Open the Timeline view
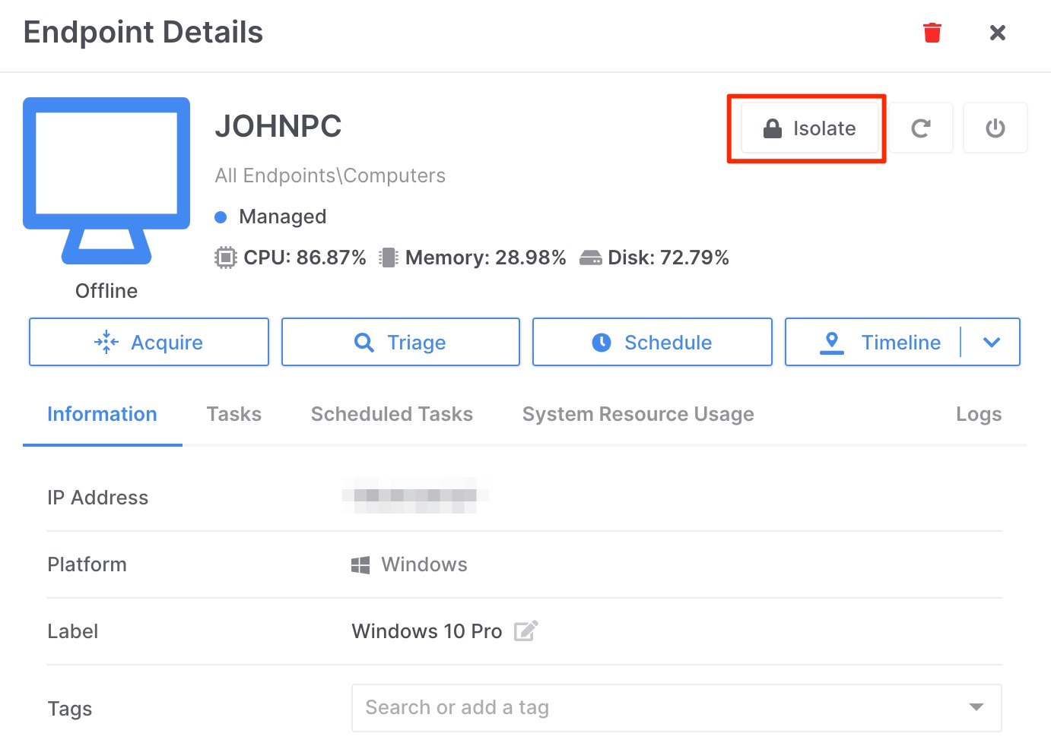The image size is (1051, 746). coord(881,343)
